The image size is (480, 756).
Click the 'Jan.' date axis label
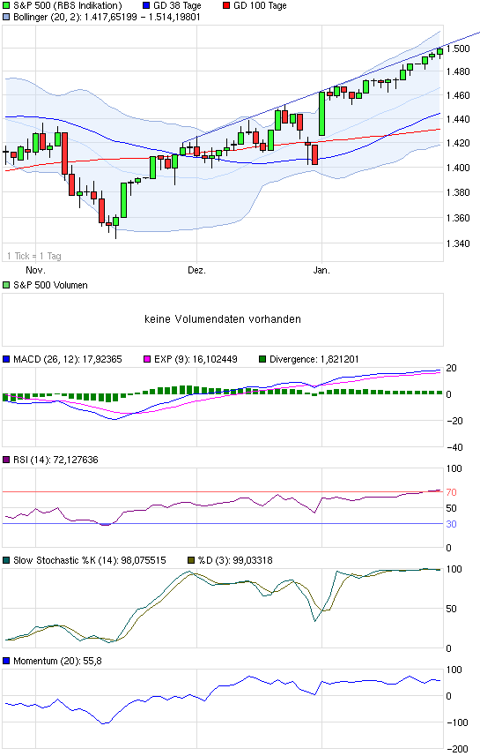321,270
